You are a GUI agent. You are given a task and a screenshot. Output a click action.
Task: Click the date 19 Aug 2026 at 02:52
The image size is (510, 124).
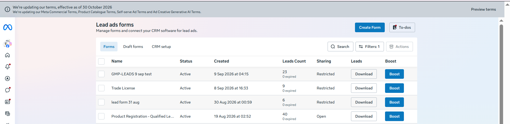(x=232, y=116)
